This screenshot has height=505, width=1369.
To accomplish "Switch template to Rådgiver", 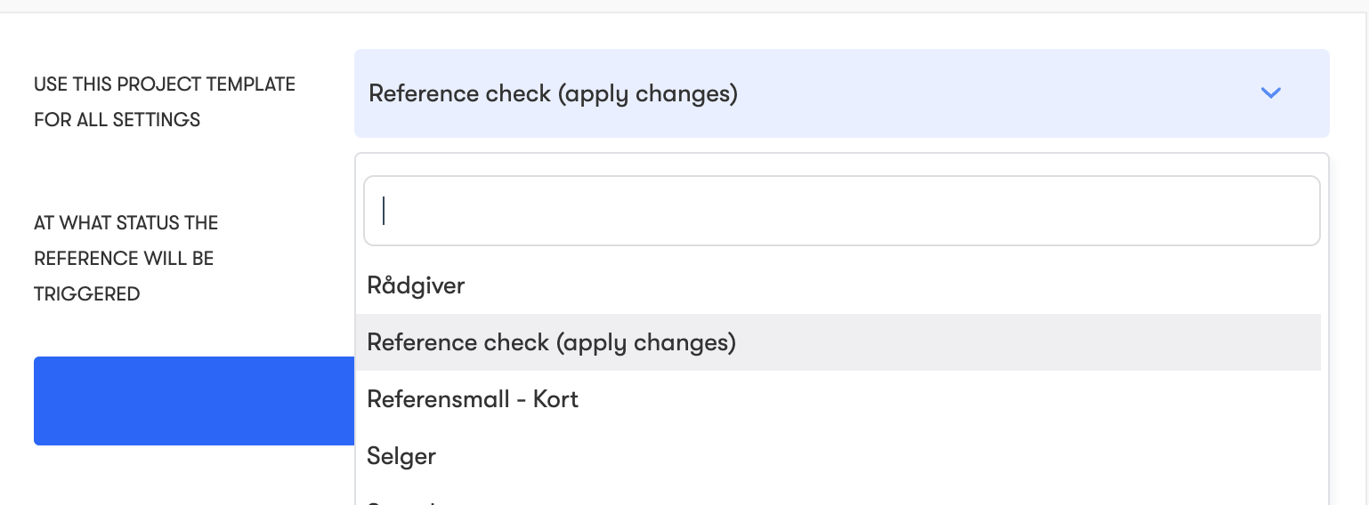I will 416,285.
